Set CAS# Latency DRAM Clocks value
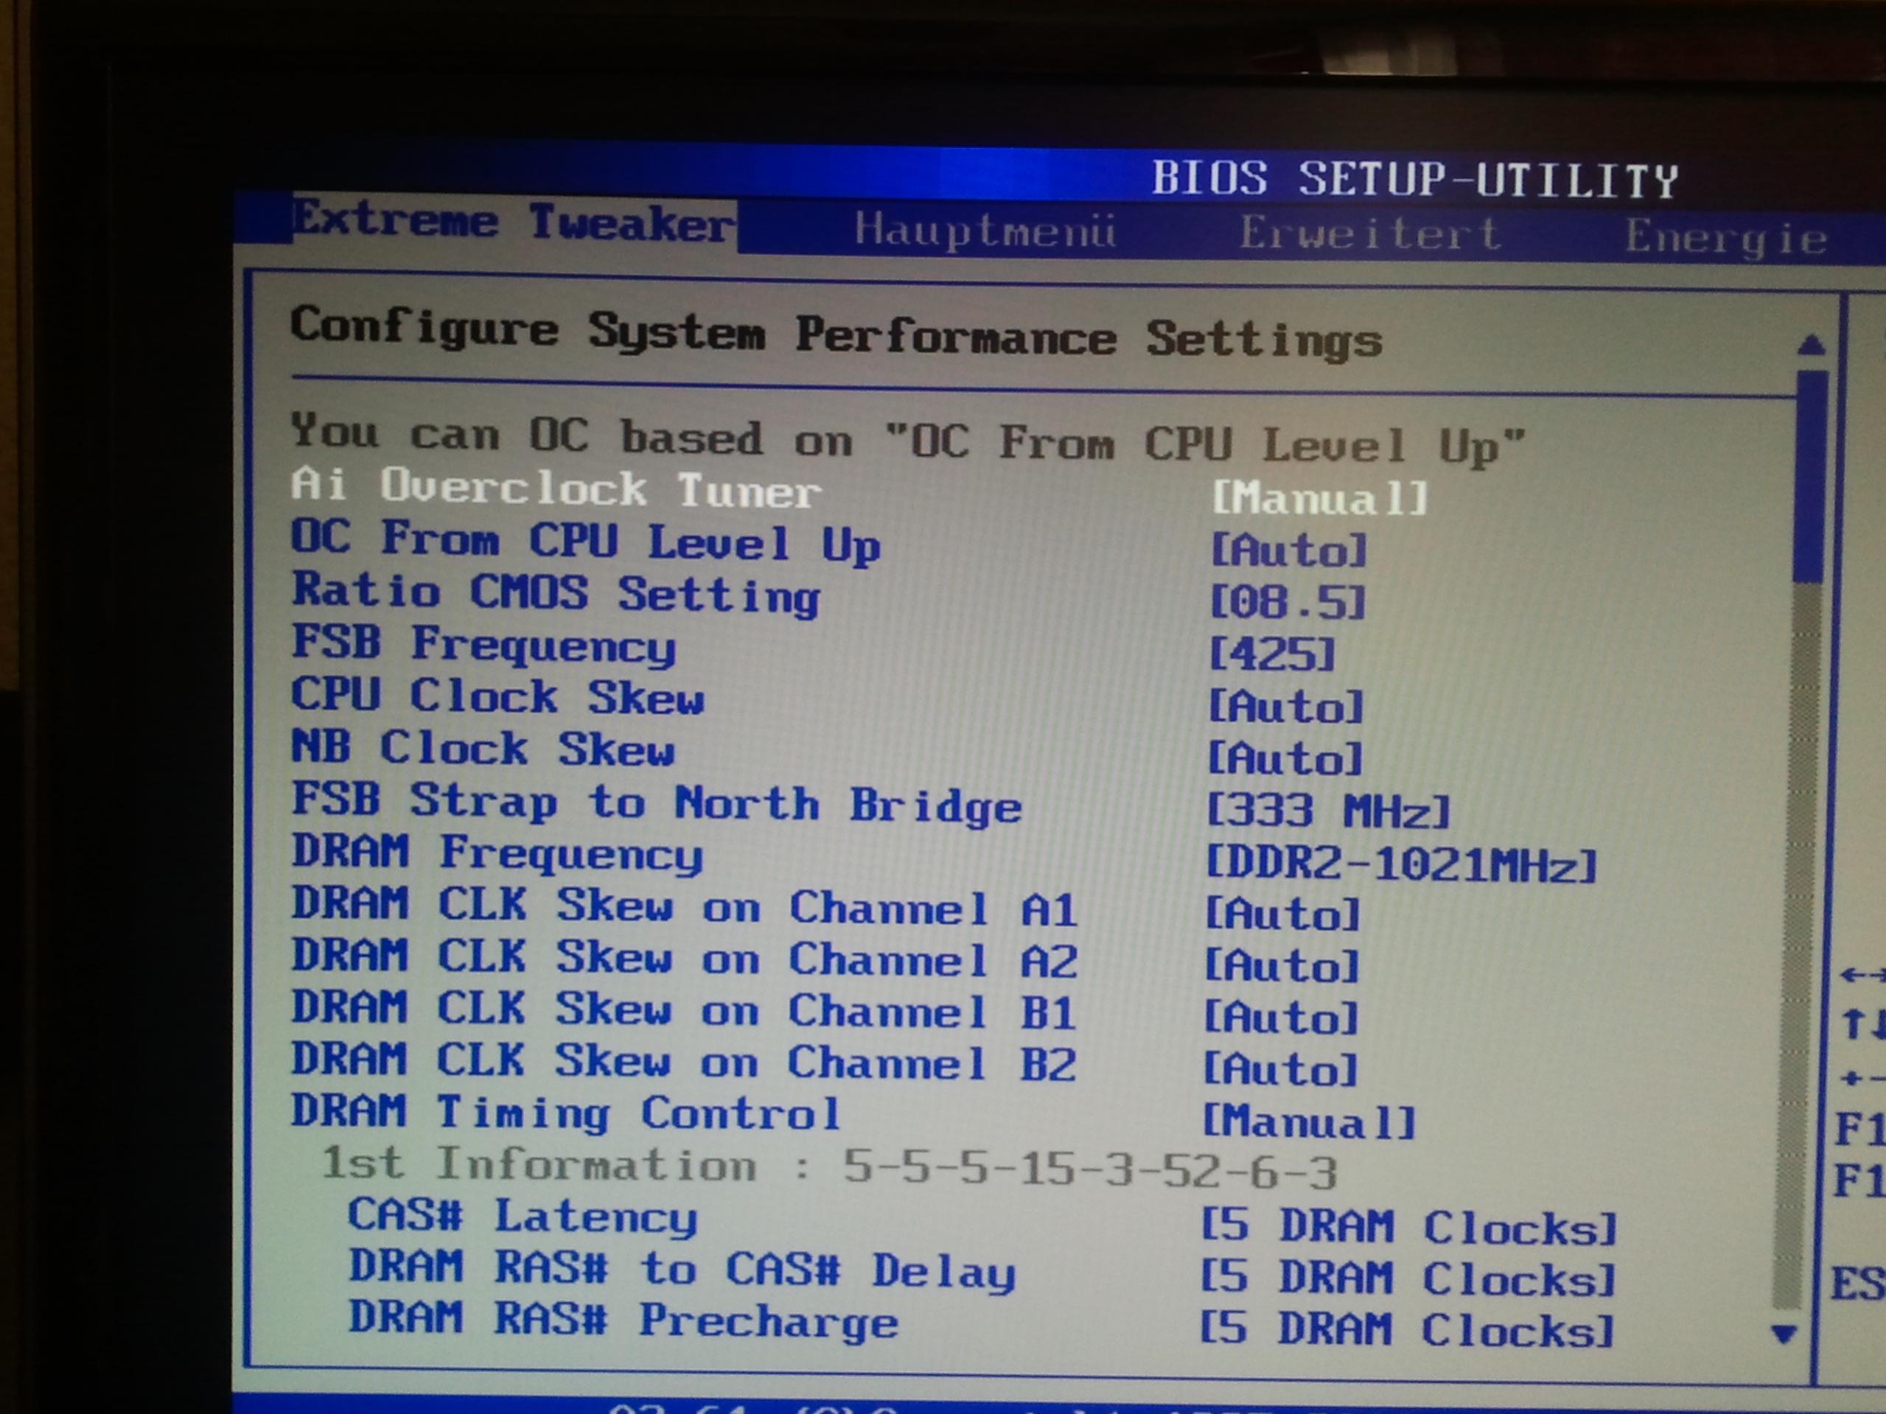 (1408, 1228)
